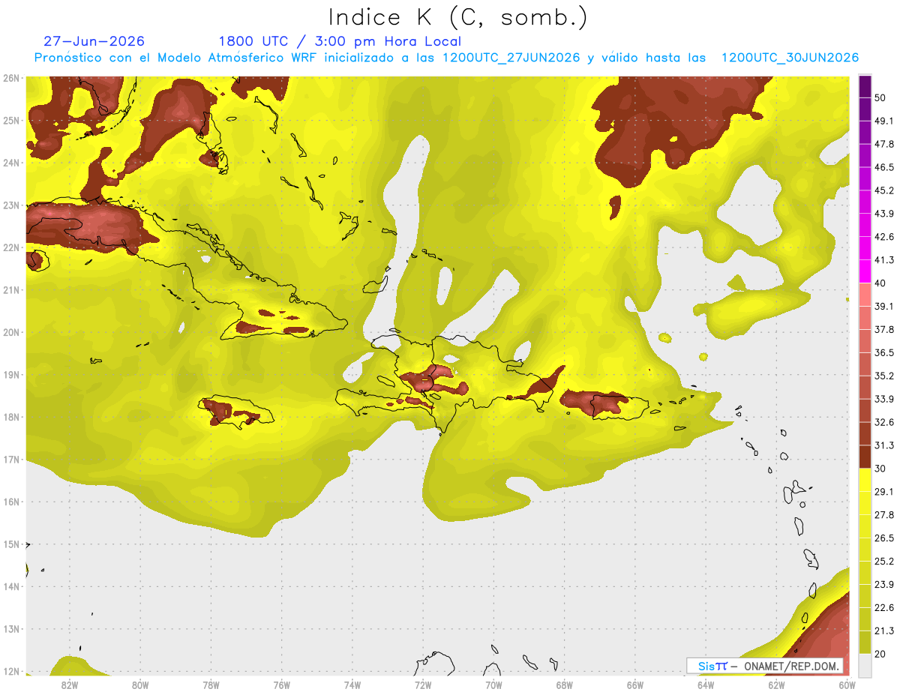Click the longitude axis label "74W"
This screenshot has height=695, width=900.
point(352,685)
